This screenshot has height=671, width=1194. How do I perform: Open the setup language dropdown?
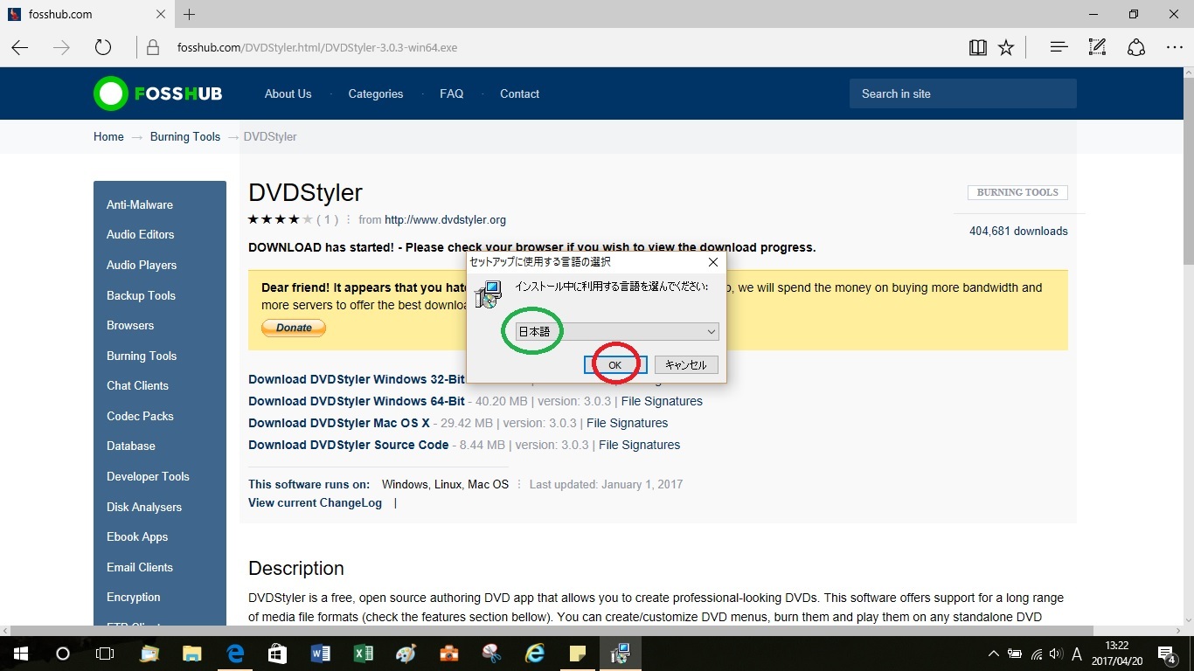click(x=617, y=331)
